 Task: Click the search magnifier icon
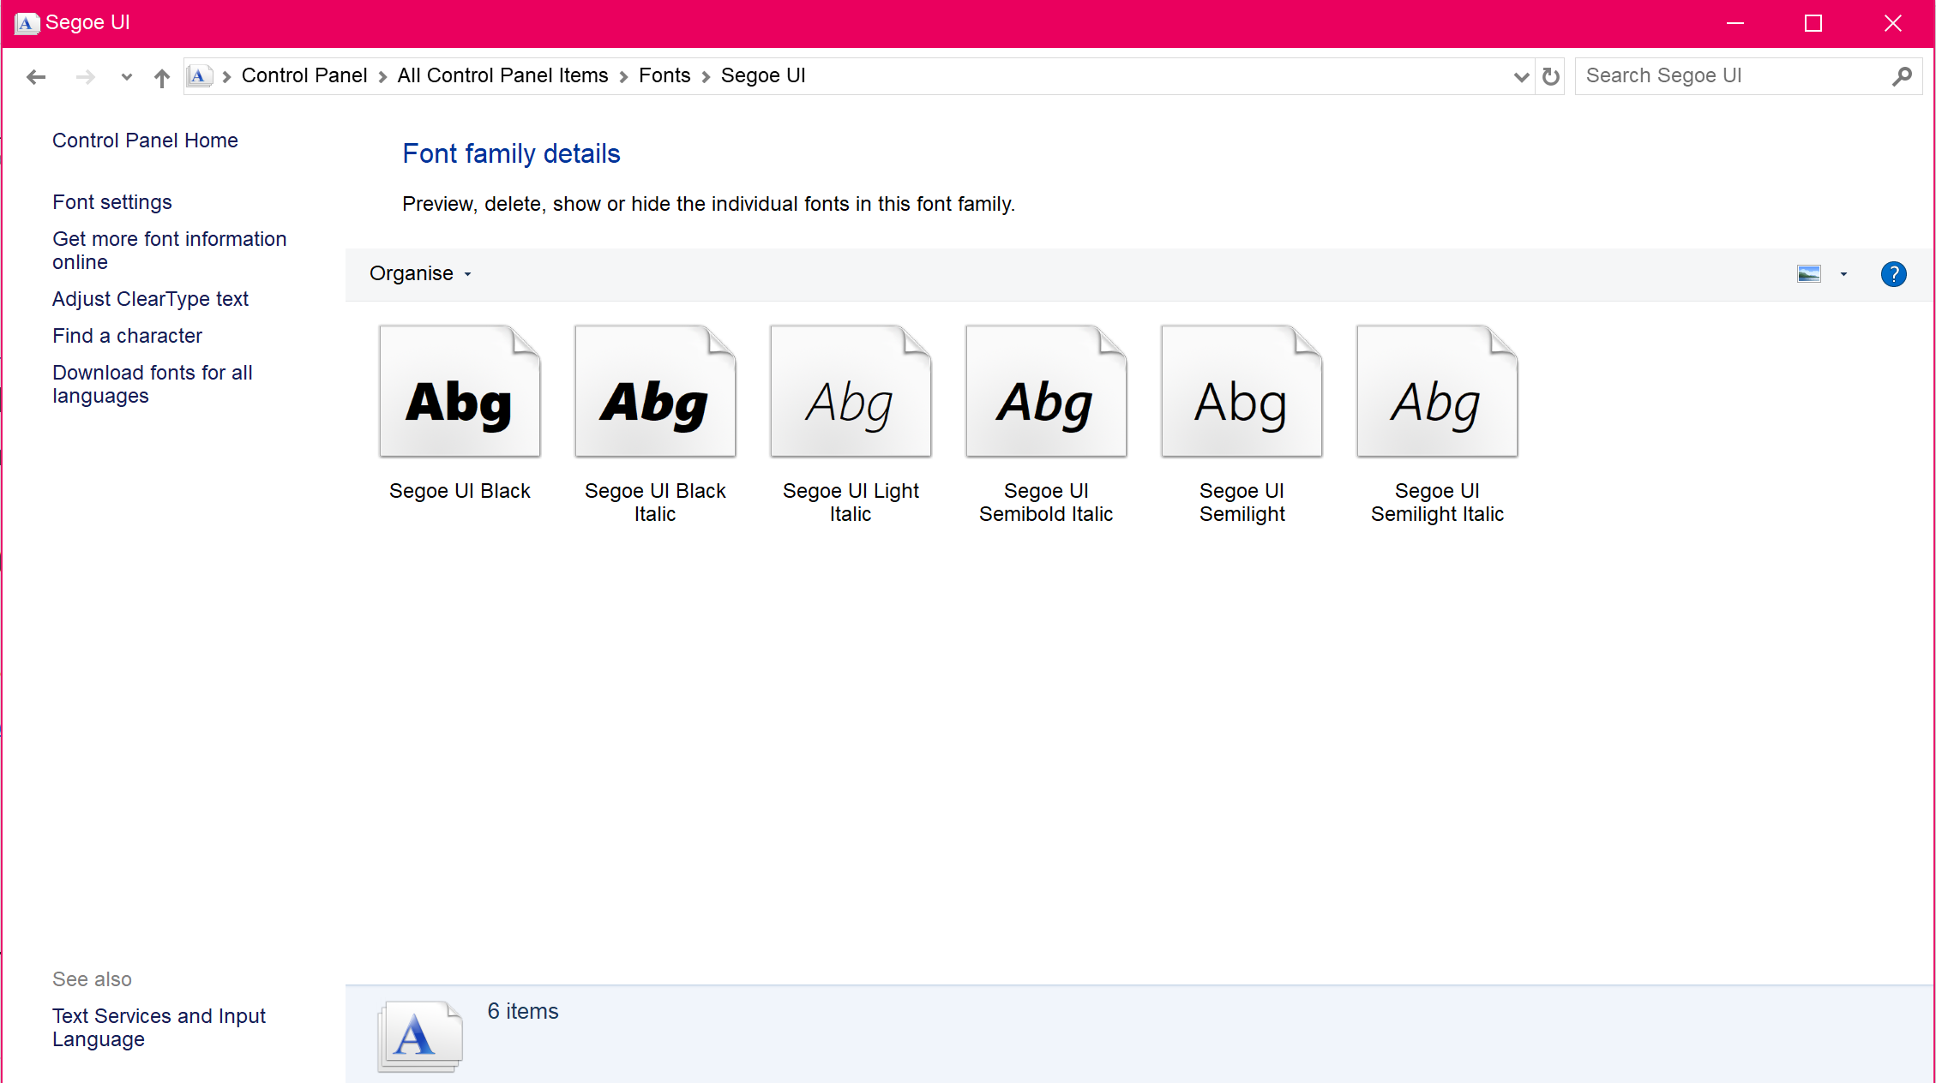(1903, 76)
